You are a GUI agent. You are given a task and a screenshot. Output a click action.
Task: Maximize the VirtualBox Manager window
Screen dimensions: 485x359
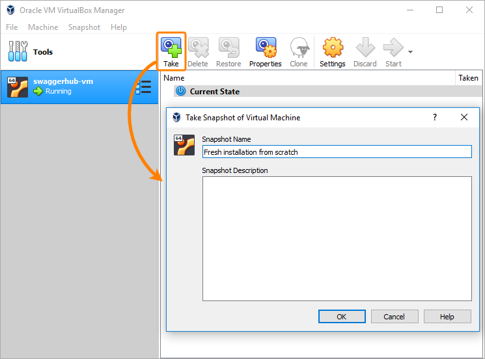click(x=439, y=10)
